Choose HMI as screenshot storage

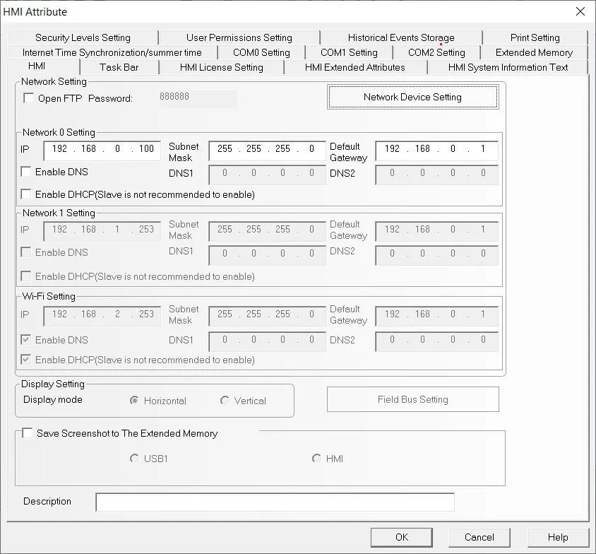(316, 458)
